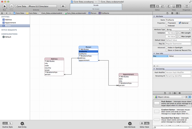Enable Index in Spotlight checkbox
Viewport: 192px width, 129px height.
166,48
